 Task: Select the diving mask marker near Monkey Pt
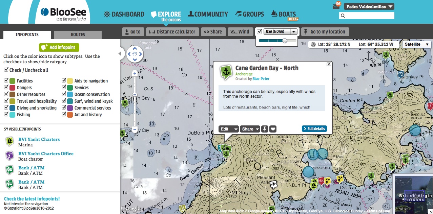click(401, 74)
